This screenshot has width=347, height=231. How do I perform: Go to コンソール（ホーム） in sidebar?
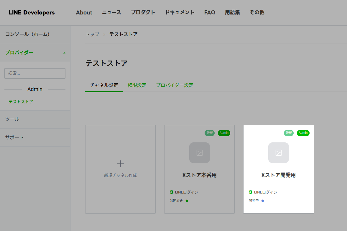27,34
